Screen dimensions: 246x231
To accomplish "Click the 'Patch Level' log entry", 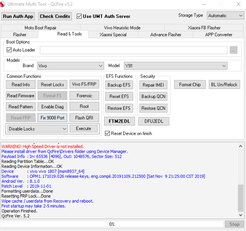I will point(26,186).
